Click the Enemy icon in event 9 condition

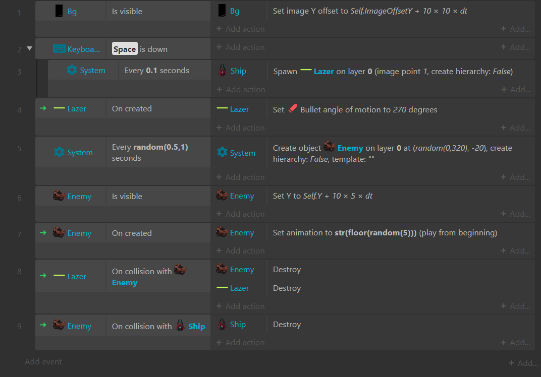point(59,325)
